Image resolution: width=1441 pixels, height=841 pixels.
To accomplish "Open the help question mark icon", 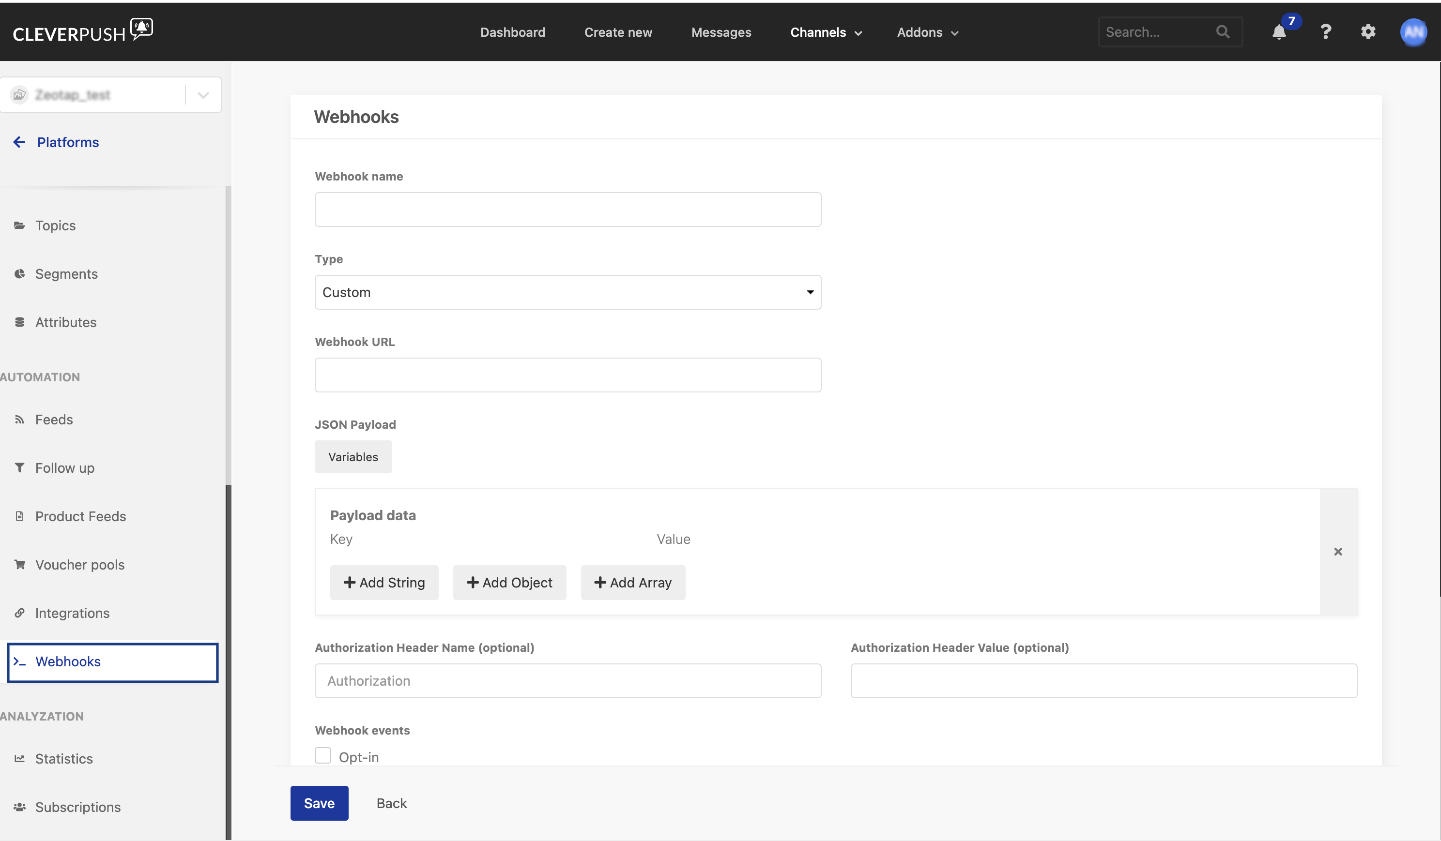I will click(1325, 32).
